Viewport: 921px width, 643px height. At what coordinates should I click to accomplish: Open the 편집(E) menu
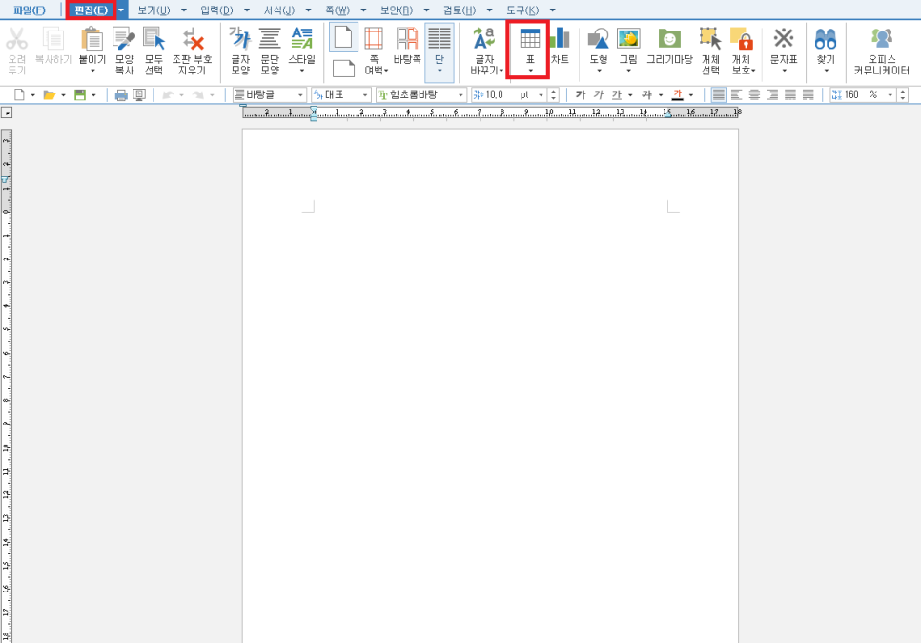pos(91,10)
